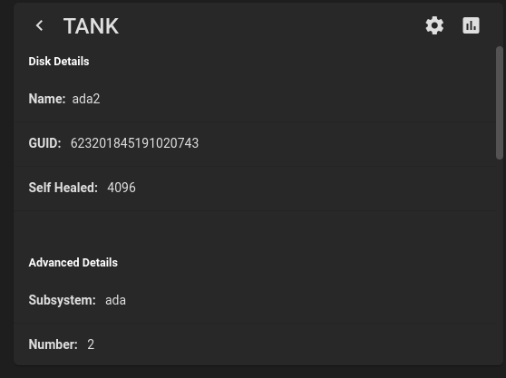Click the Subsystem value ada

click(115, 300)
